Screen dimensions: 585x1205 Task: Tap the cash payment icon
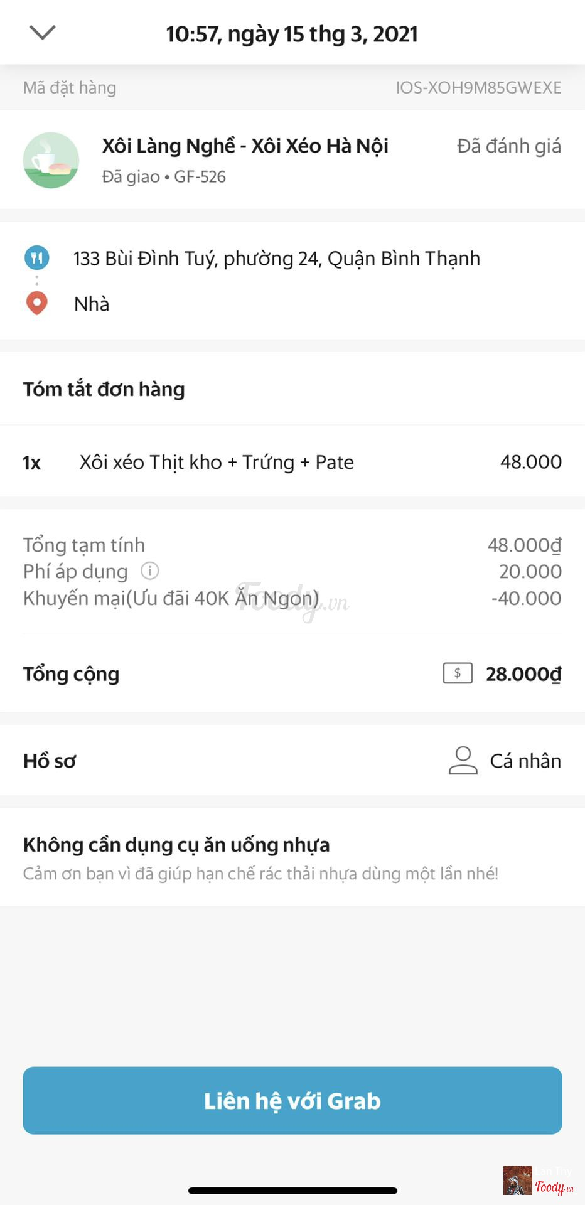(458, 673)
